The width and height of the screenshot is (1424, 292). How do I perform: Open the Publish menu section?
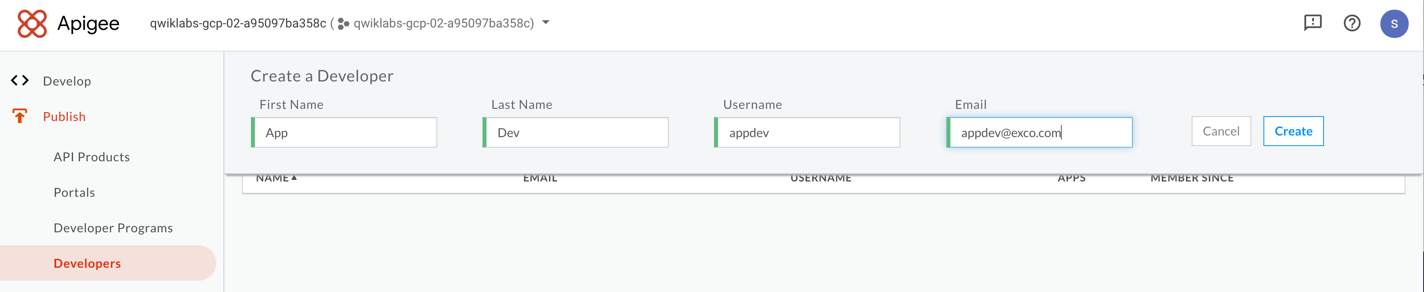click(x=64, y=117)
